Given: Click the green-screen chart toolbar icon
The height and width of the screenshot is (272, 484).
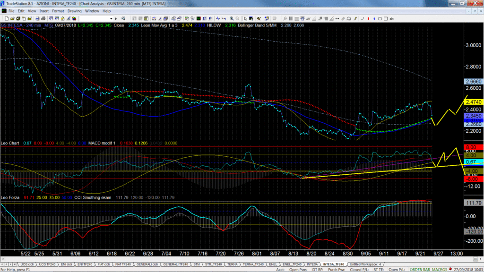Looking at the screenshot, I should [199, 19].
